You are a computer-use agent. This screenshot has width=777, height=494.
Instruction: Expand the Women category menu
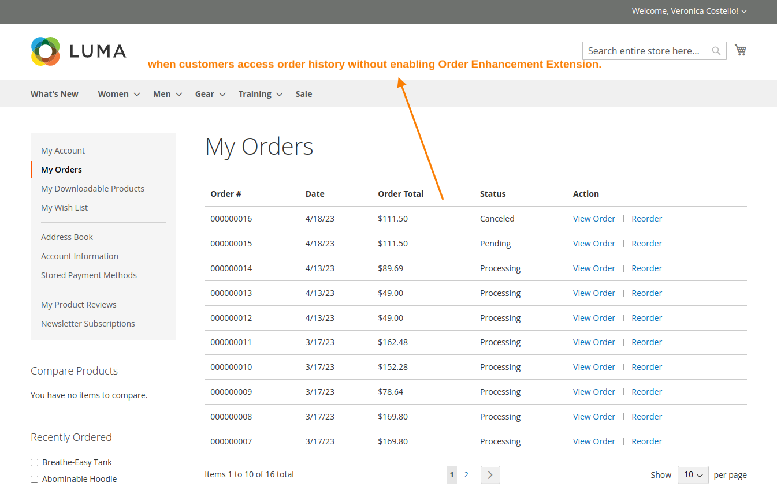[118, 93]
